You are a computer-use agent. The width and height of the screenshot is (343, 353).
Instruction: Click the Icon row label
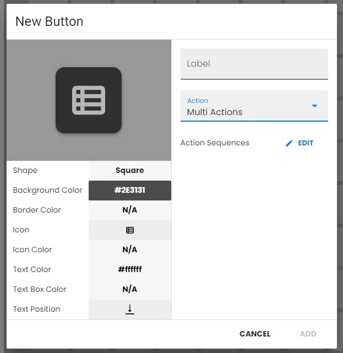coord(21,230)
